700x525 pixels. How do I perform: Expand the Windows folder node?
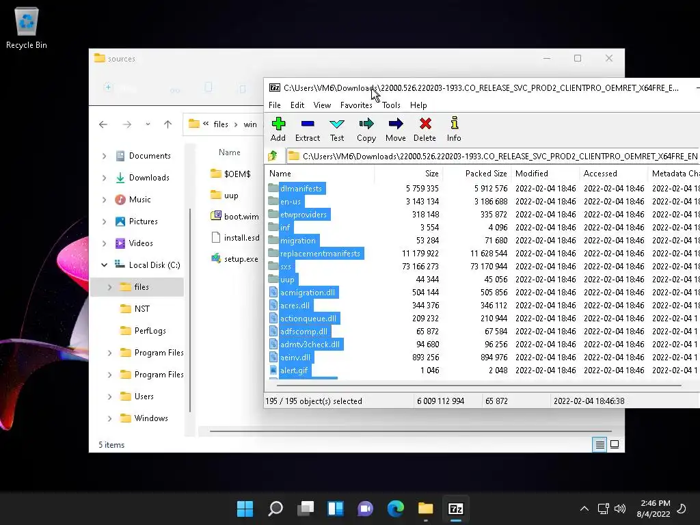109,418
